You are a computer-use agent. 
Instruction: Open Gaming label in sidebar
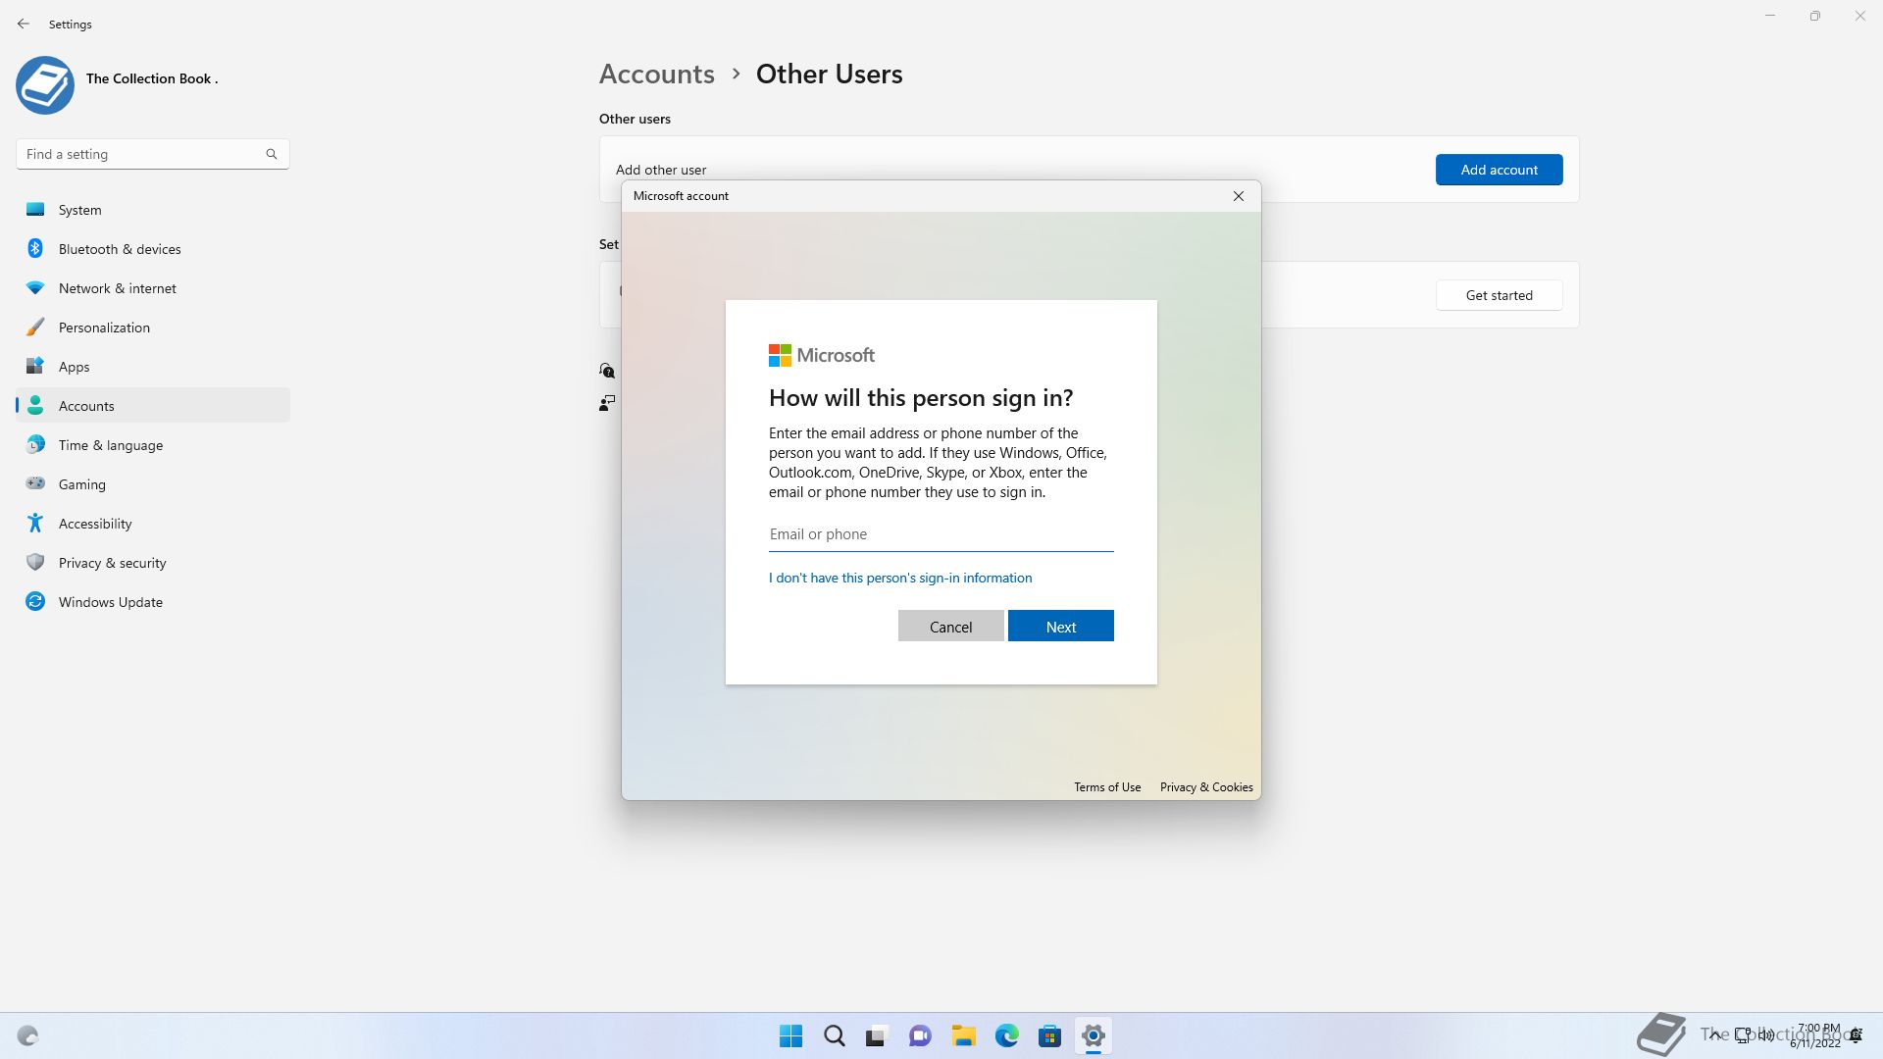click(x=81, y=484)
